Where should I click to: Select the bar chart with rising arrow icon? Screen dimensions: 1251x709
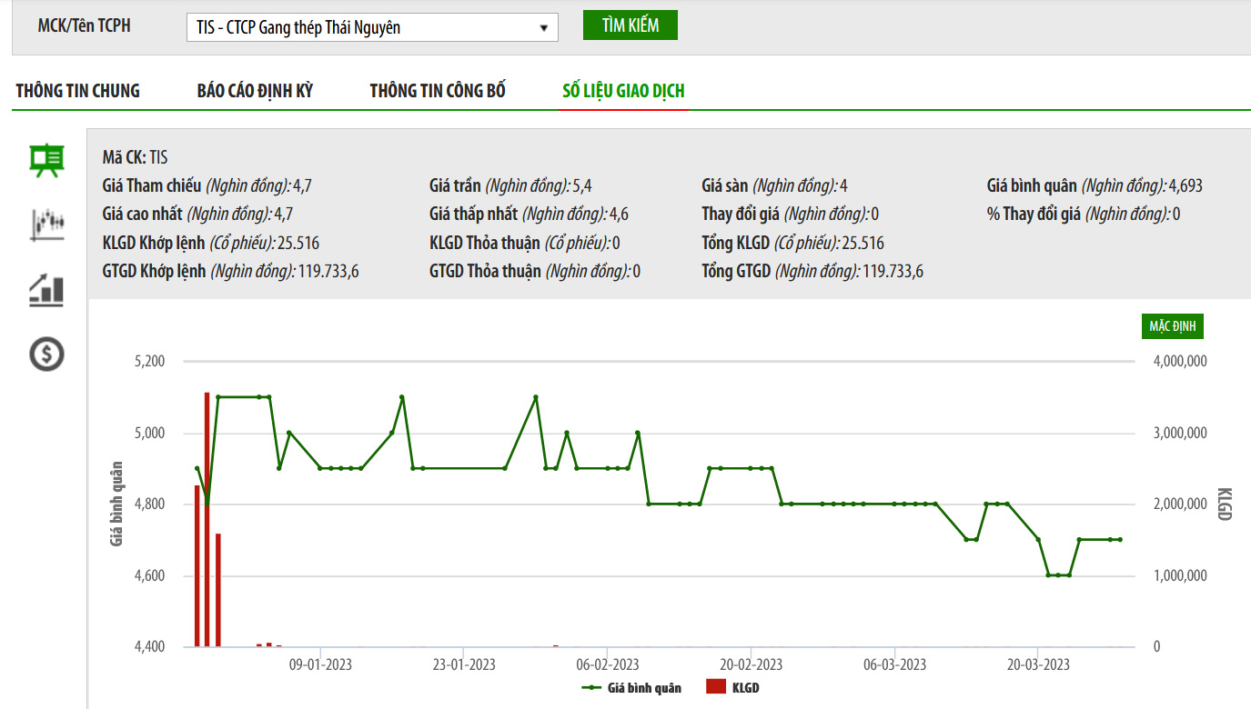tap(46, 289)
